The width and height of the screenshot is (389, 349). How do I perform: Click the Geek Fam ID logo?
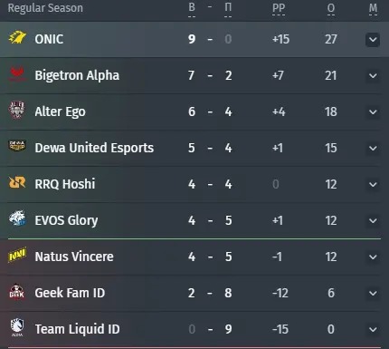[17, 292]
